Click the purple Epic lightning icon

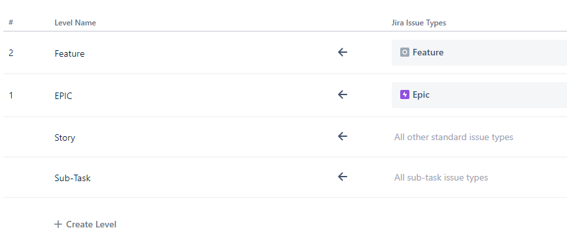pos(405,94)
